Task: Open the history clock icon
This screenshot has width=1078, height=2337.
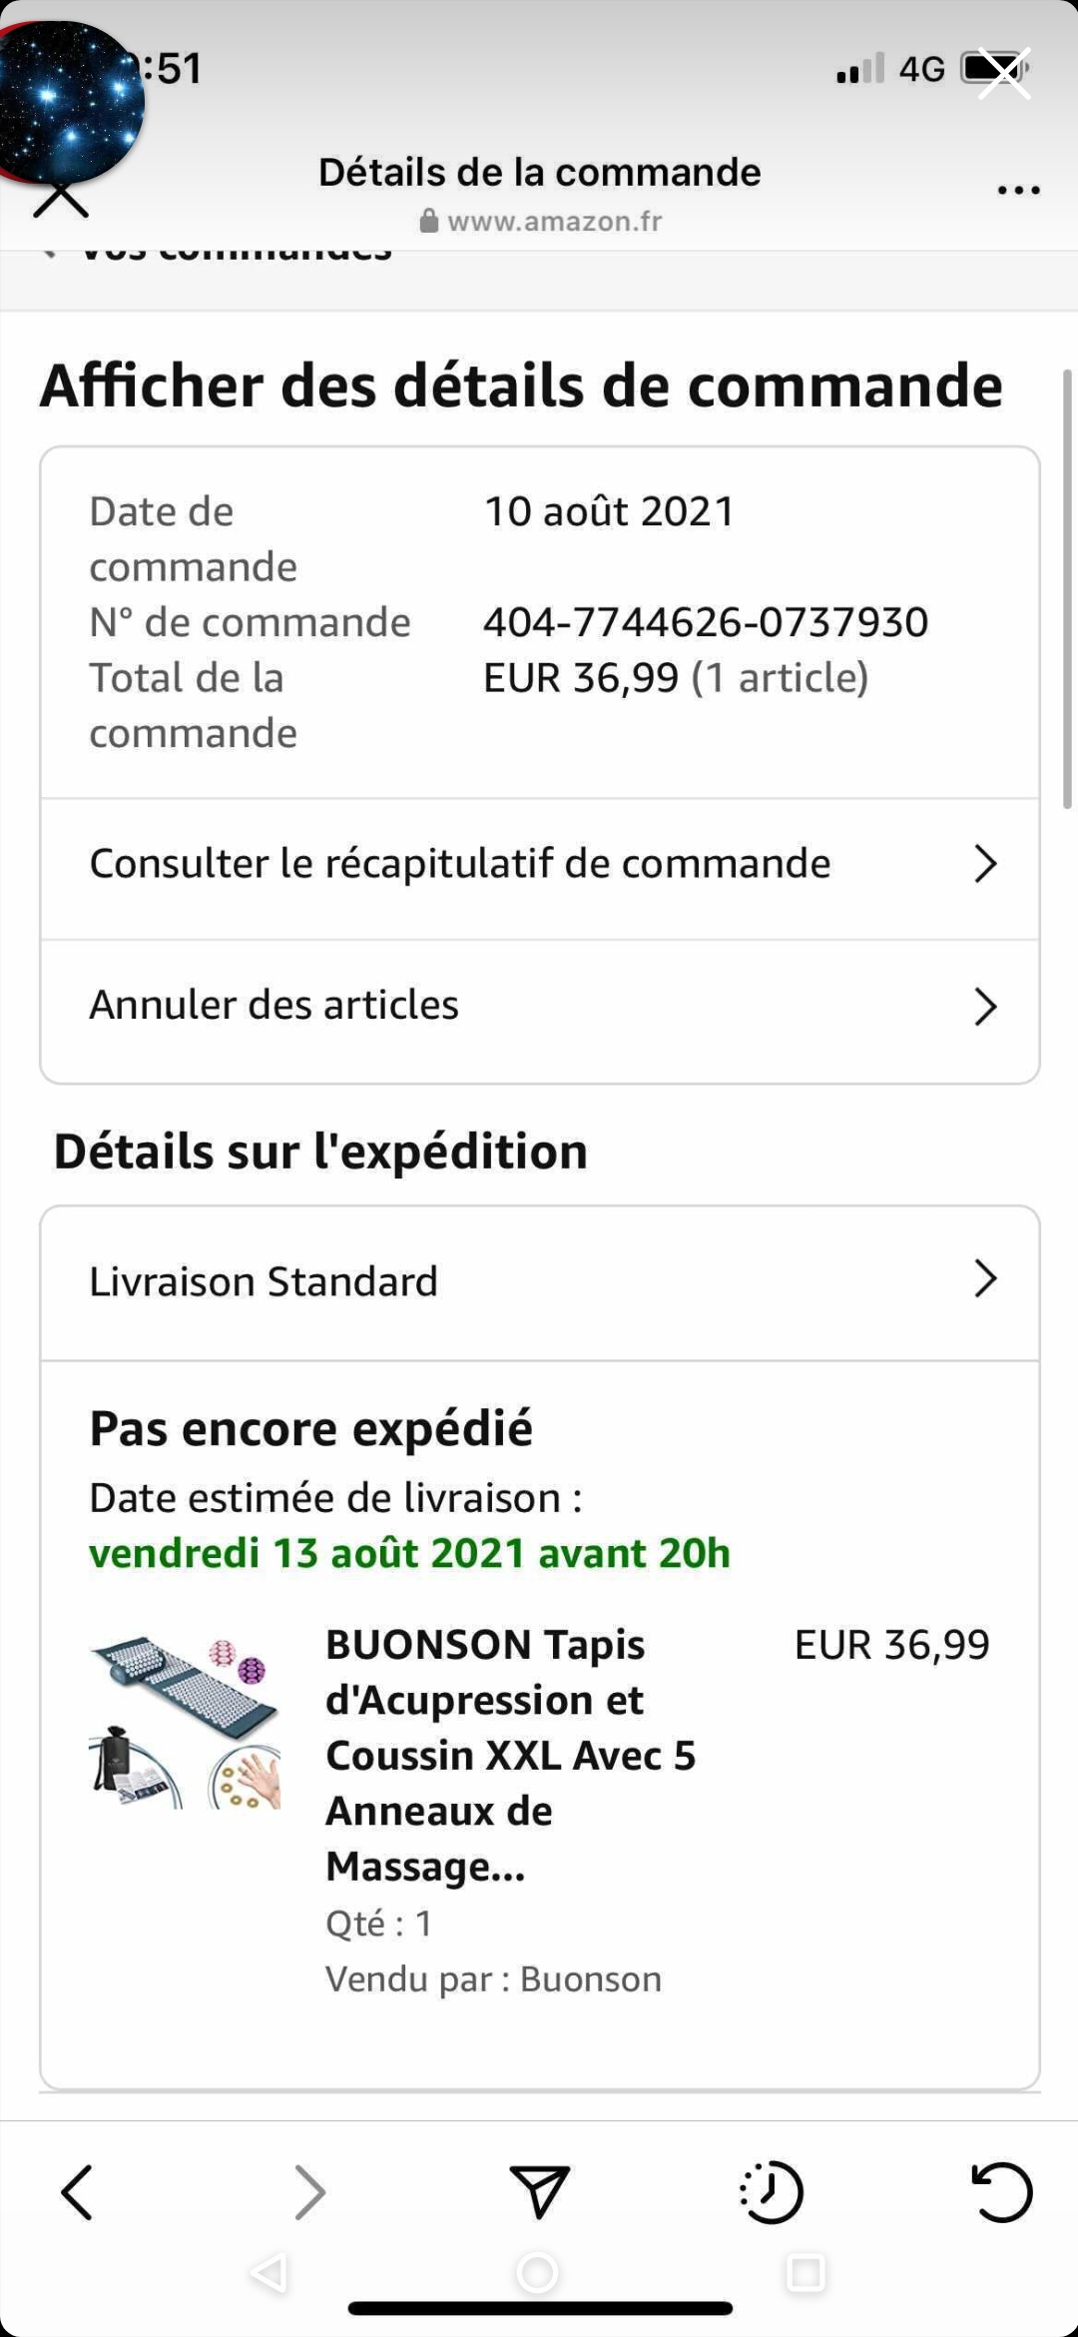Action: (771, 2192)
